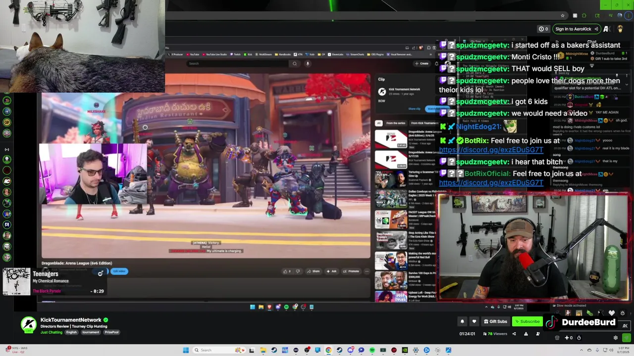Select the All filter chip in recommendations
This screenshot has height=356, width=634.
(379, 123)
